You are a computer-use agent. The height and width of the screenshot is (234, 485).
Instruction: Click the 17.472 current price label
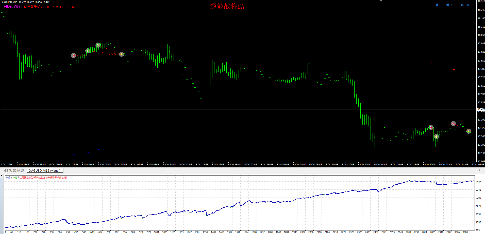(481, 109)
